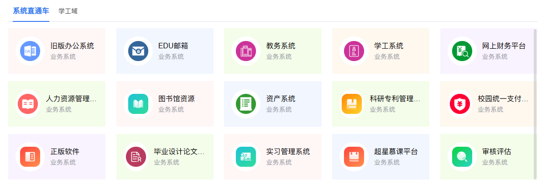
Task: Click the 教务系统 pink icon
Action: 246,51
